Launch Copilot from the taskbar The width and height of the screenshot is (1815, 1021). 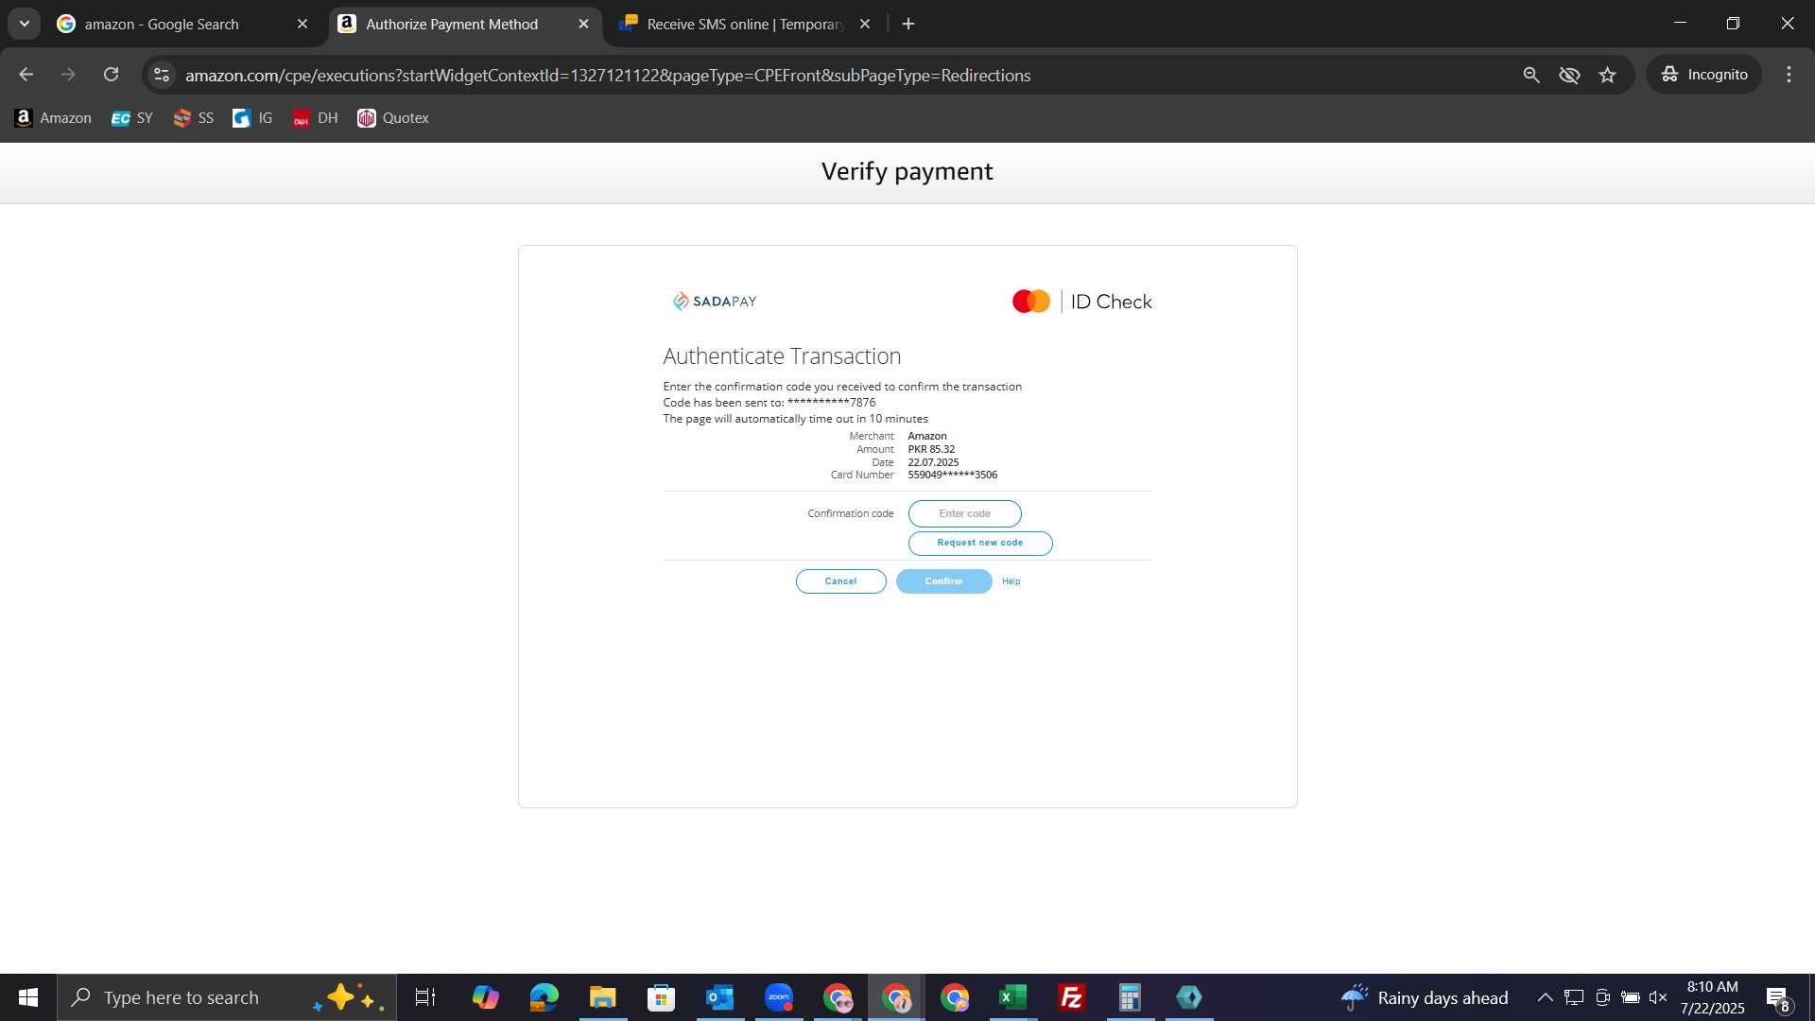486,997
